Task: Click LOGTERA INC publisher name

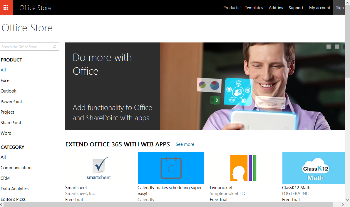Action: pyautogui.click(x=295, y=194)
